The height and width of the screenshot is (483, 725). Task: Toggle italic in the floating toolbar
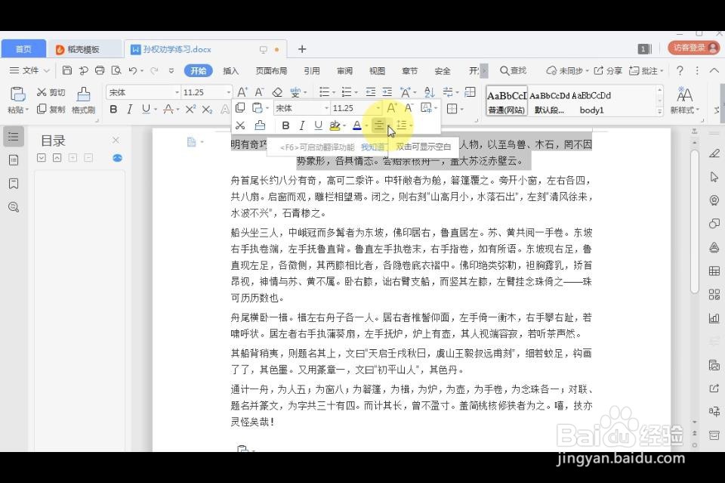tap(301, 125)
